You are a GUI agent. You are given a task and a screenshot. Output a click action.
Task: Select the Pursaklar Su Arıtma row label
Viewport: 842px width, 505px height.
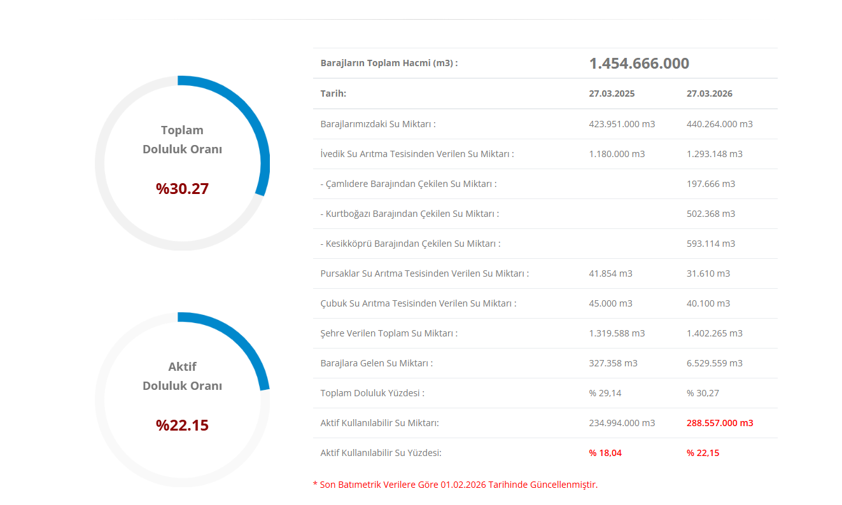click(x=425, y=273)
